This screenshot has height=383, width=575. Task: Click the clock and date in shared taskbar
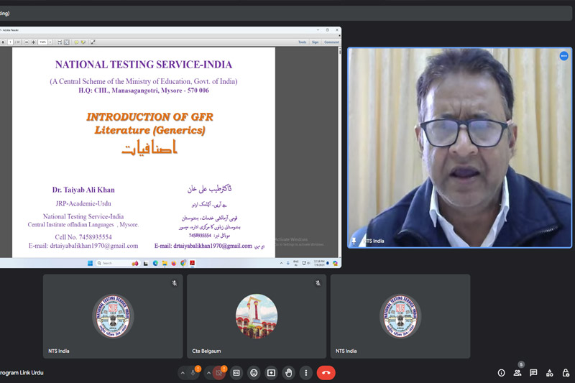319,263
